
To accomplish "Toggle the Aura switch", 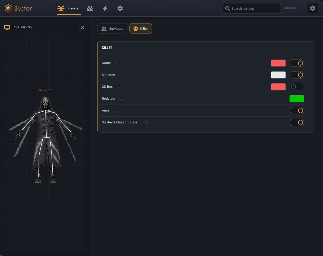I will (x=297, y=110).
